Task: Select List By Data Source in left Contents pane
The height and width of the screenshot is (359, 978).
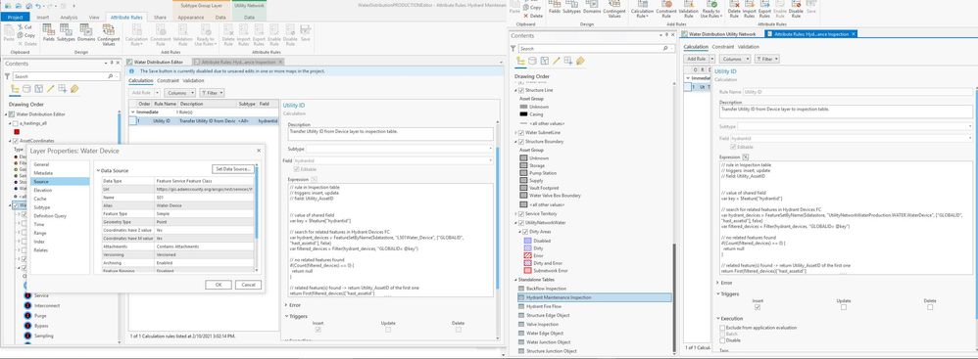Action: click(26, 89)
